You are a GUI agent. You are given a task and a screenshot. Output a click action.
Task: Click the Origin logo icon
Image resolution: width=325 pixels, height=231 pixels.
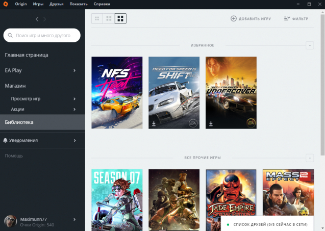pyautogui.click(x=6, y=4)
